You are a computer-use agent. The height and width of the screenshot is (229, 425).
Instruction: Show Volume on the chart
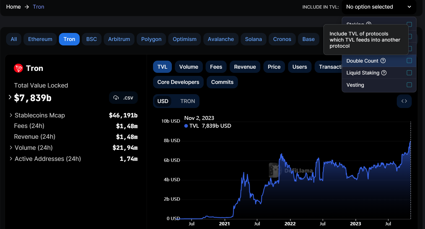(189, 67)
